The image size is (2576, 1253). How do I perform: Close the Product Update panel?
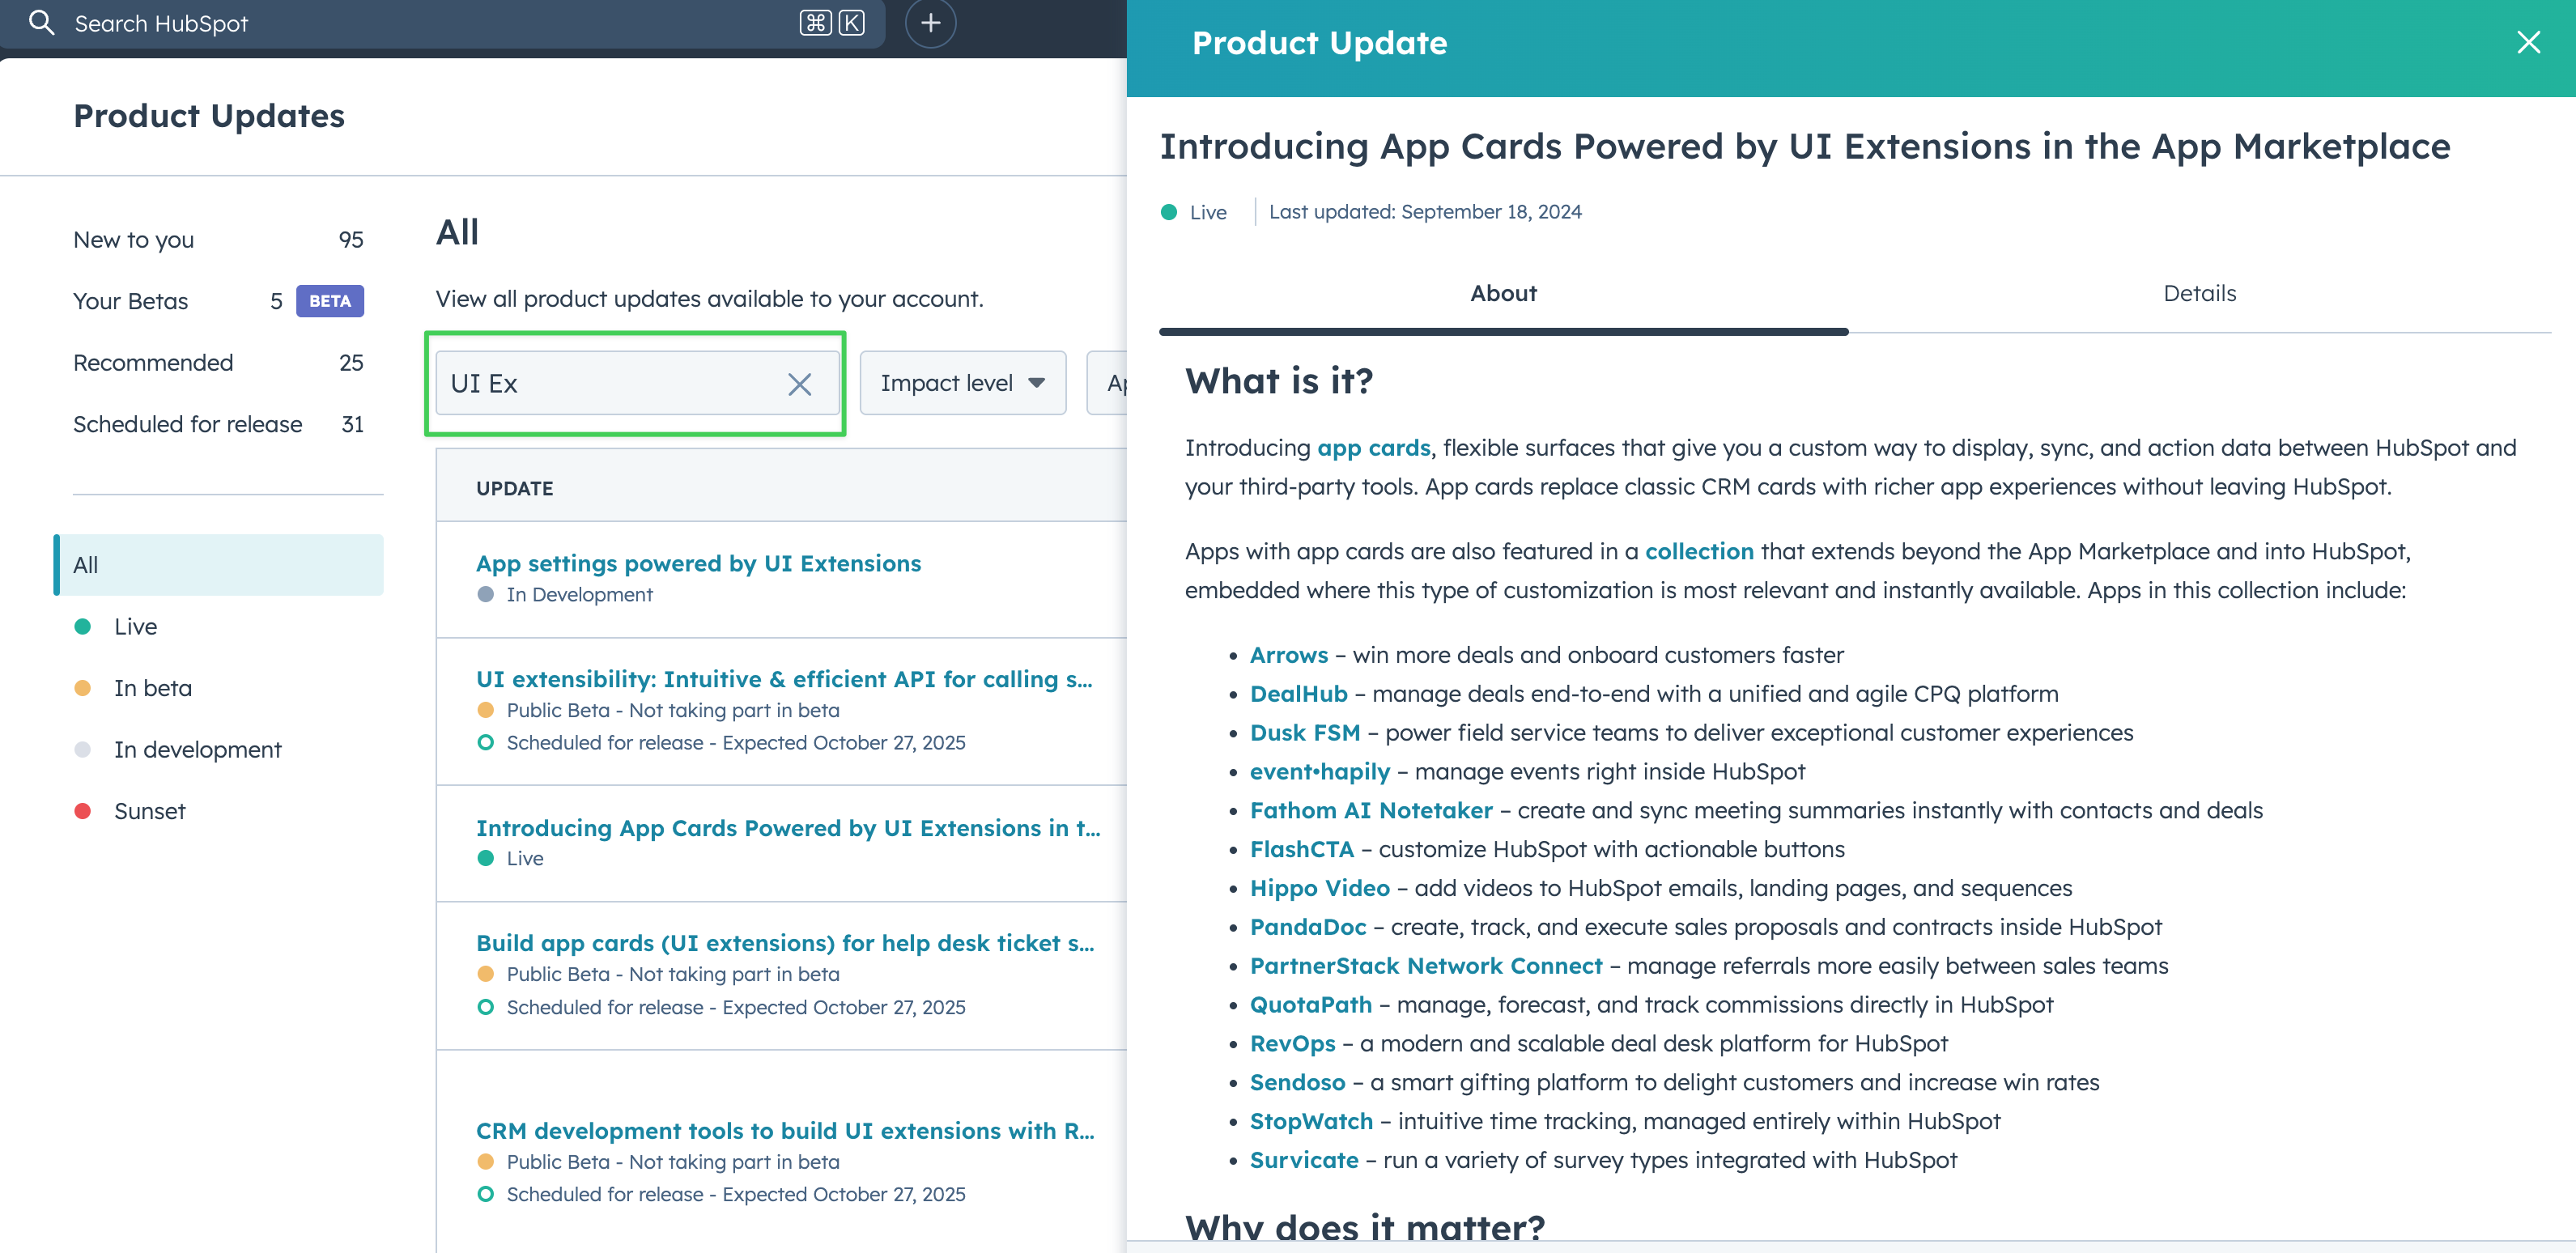(x=2528, y=42)
